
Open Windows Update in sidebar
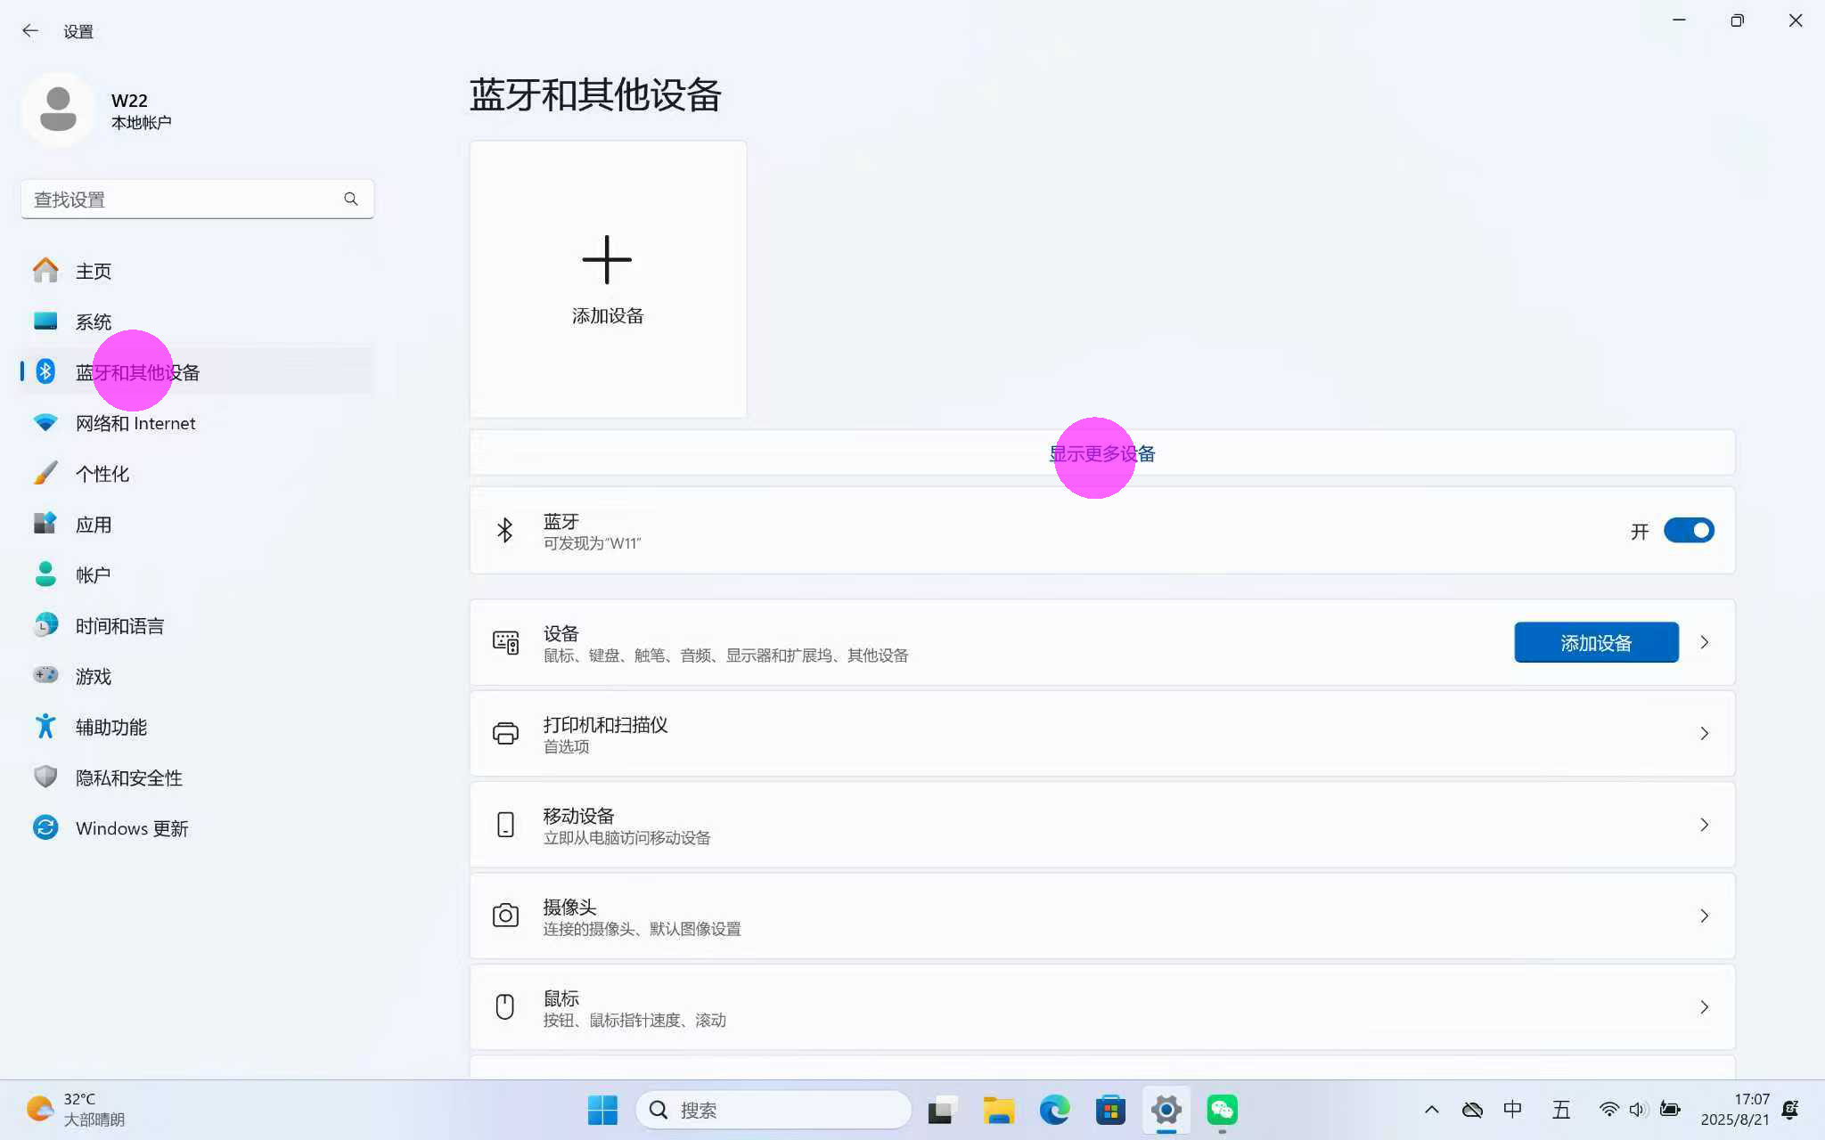click(x=131, y=828)
